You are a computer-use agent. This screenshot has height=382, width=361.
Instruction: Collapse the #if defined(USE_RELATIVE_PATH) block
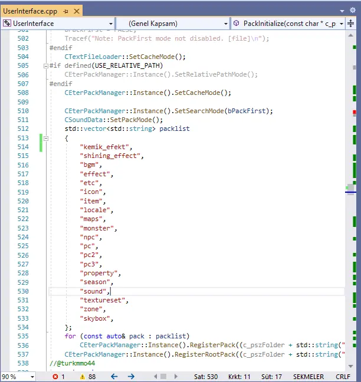pos(45,66)
